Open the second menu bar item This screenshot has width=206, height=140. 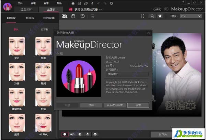(x=33, y=3)
